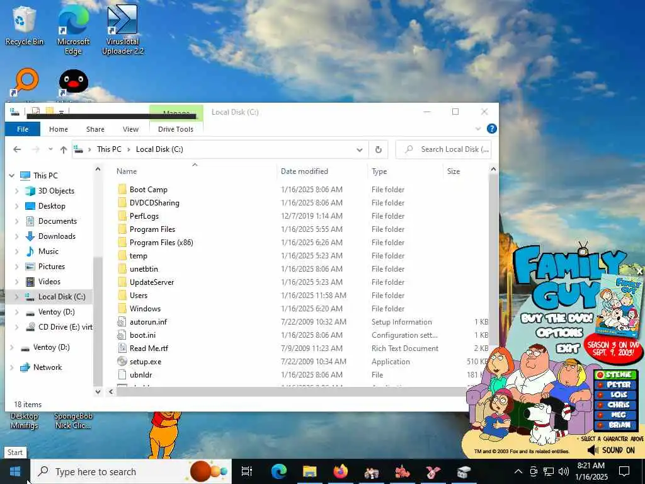
Task: Select the unetbtin folder
Action: click(144, 268)
